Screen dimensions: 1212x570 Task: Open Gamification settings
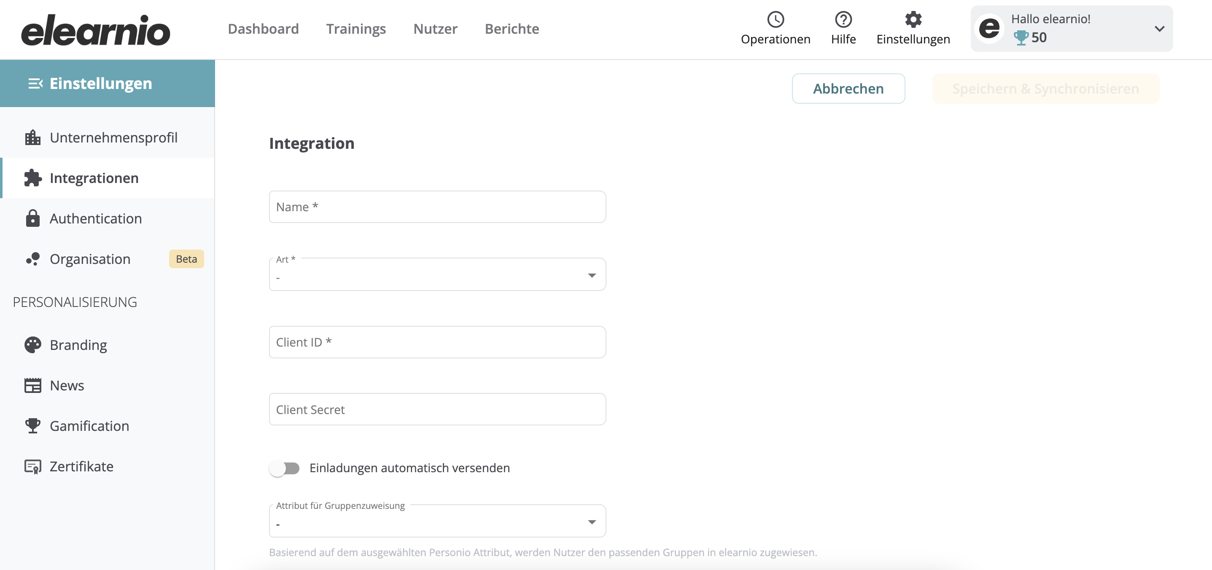(x=107, y=426)
